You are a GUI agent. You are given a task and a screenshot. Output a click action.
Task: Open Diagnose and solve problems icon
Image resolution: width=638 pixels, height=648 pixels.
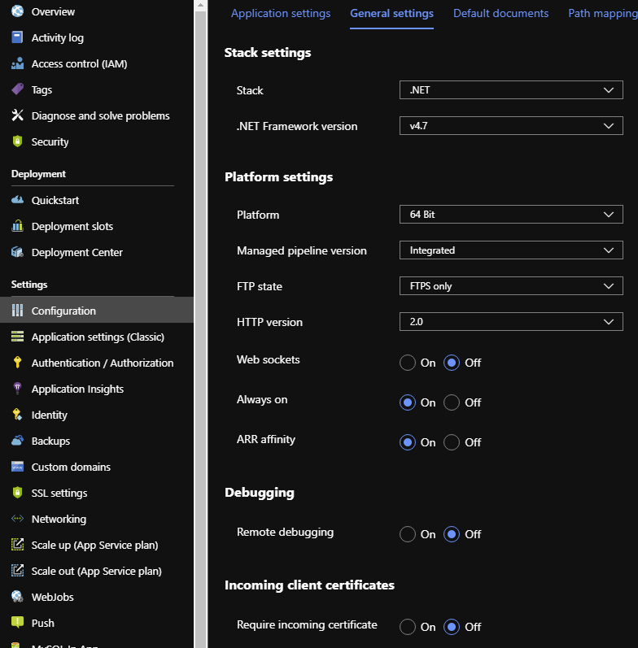click(x=17, y=115)
